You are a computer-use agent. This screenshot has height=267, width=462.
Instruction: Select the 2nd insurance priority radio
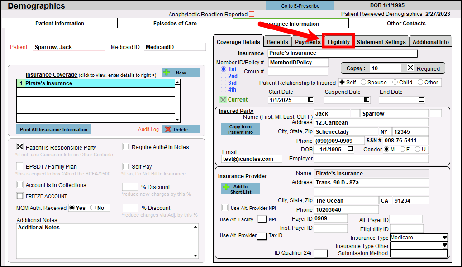point(224,76)
